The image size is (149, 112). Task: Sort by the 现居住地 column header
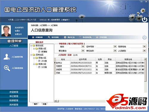[128, 59]
